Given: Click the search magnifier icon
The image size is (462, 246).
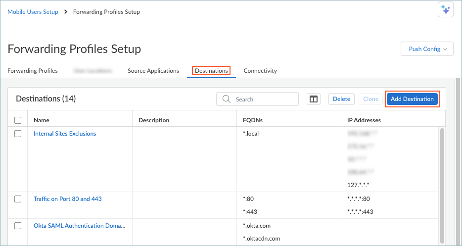Looking at the screenshot, I should coord(227,99).
